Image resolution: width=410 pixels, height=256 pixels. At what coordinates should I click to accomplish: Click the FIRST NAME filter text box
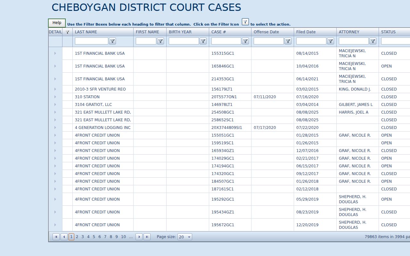tap(146, 41)
